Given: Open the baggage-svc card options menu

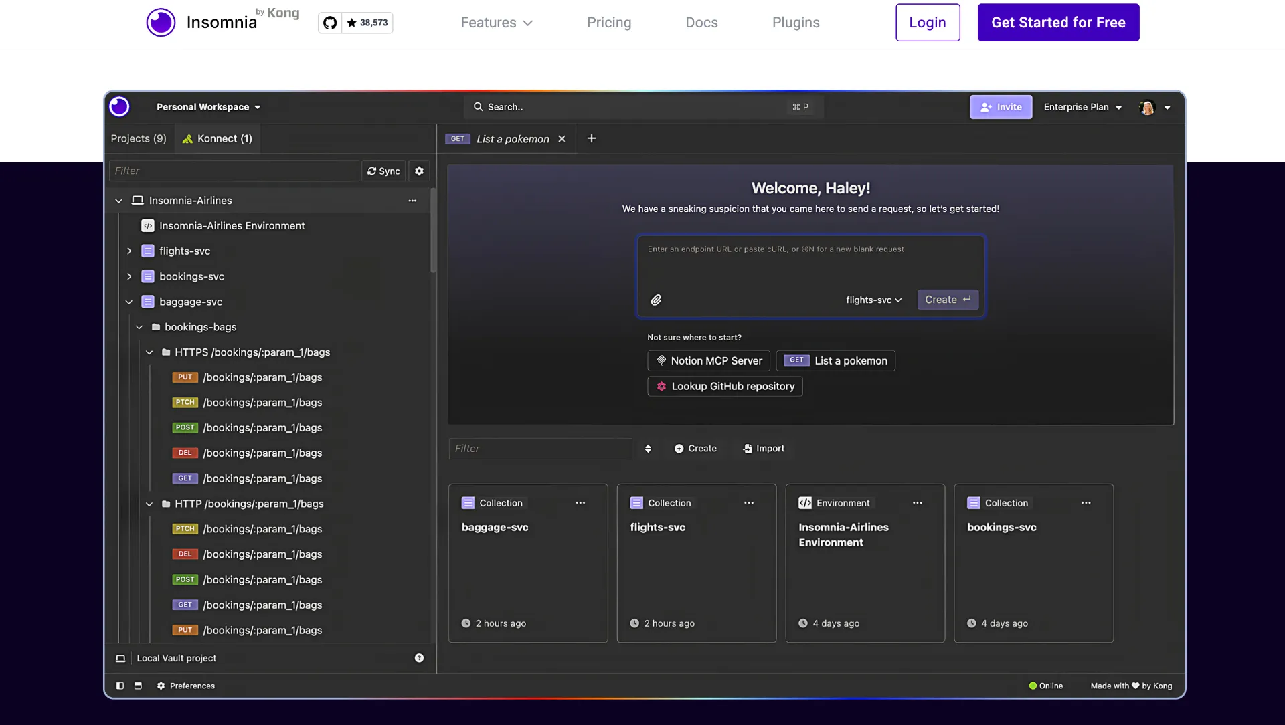Looking at the screenshot, I should coord(580,503).
